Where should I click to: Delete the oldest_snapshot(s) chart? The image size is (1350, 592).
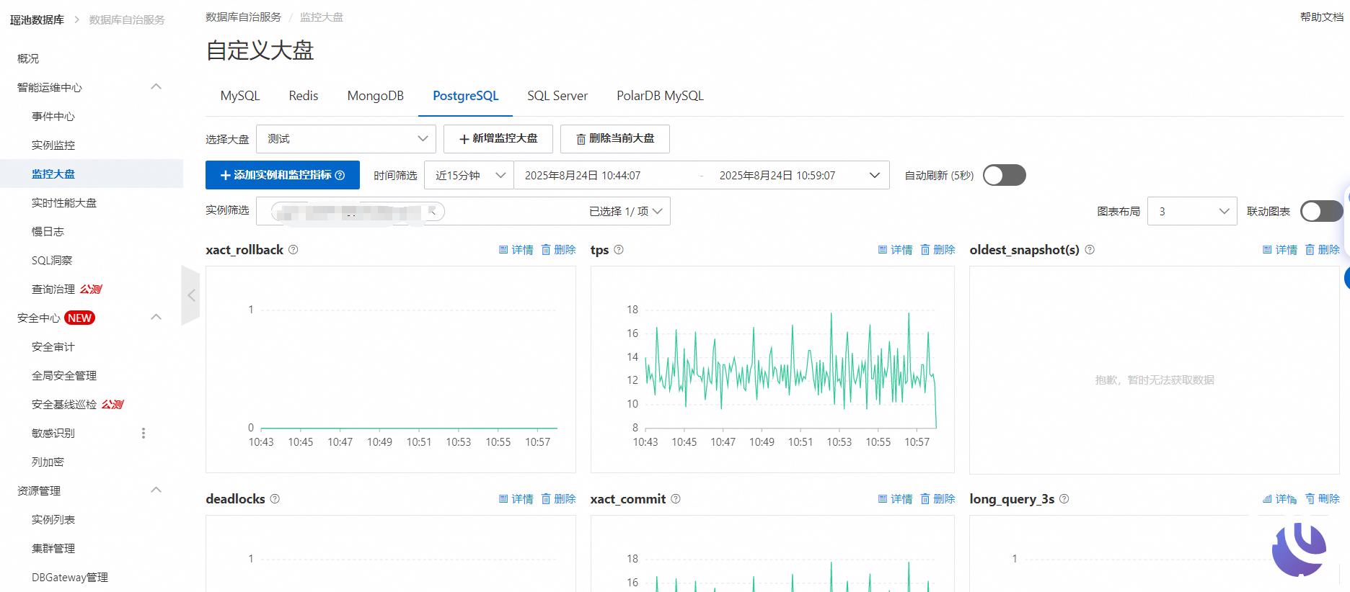[x=1323, y=250]
